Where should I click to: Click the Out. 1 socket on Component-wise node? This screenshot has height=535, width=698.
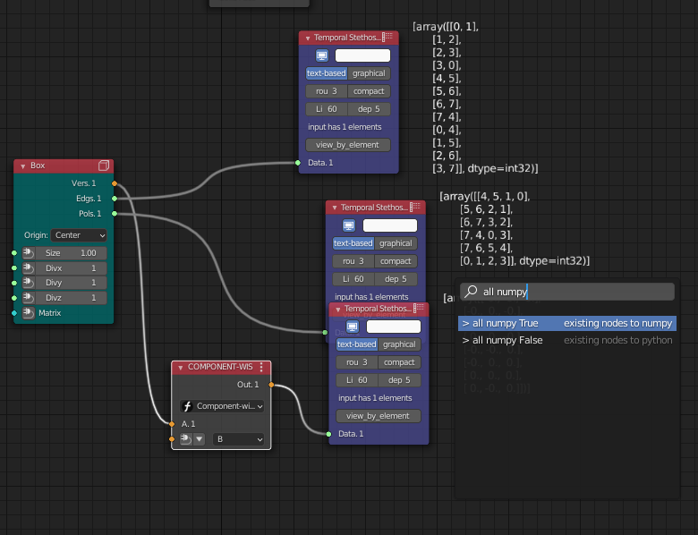click(x=271, y=385)
